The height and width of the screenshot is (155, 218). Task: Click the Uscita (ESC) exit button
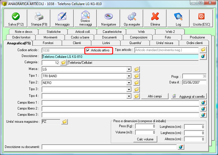[201, 18]
